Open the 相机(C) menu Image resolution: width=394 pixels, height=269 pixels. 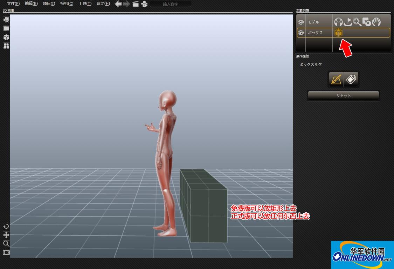(x=67, y=4)
